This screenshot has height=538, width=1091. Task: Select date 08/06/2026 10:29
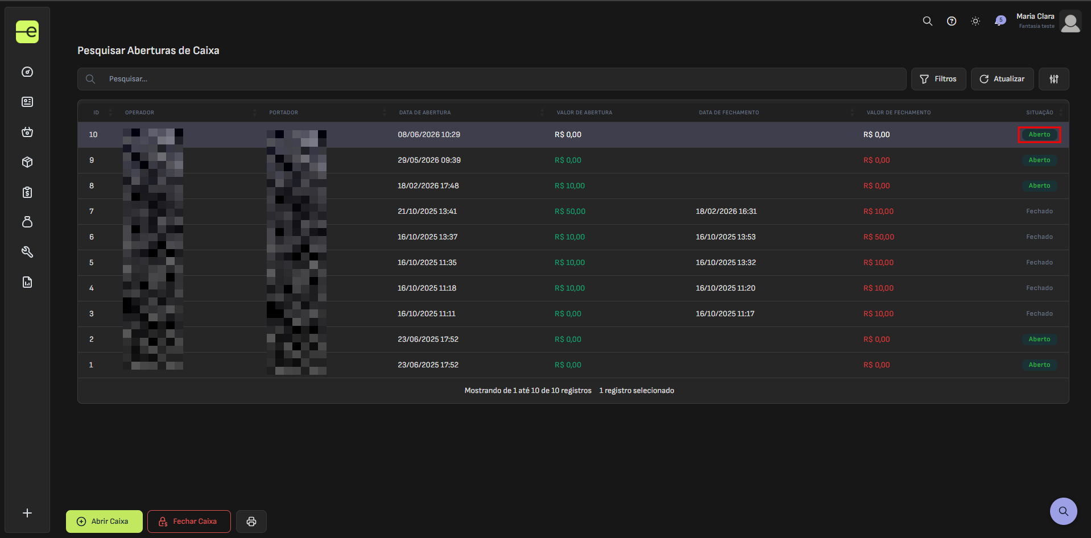pyautogui.click(x=429, y=135)
